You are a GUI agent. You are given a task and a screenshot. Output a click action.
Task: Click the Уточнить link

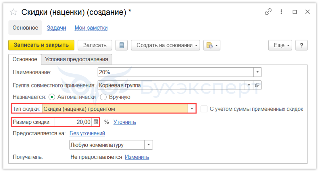(x=125, y=122)
